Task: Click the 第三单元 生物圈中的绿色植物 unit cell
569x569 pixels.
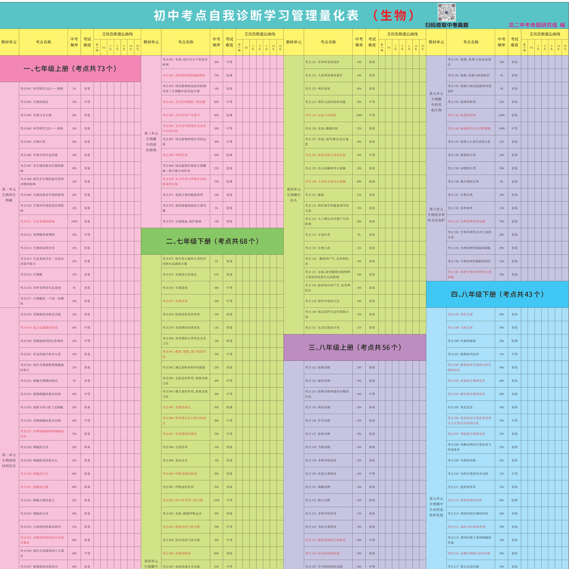Action: click(151, 142)
